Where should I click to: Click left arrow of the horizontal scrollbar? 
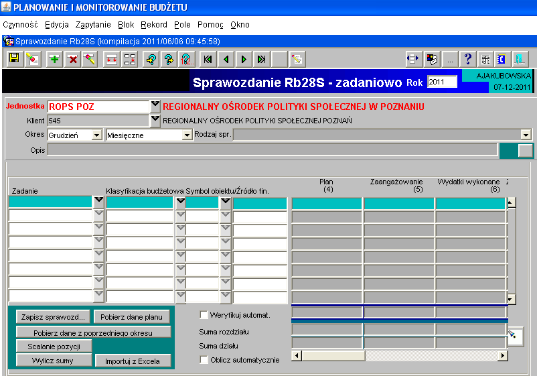click(x=297, y=356)
